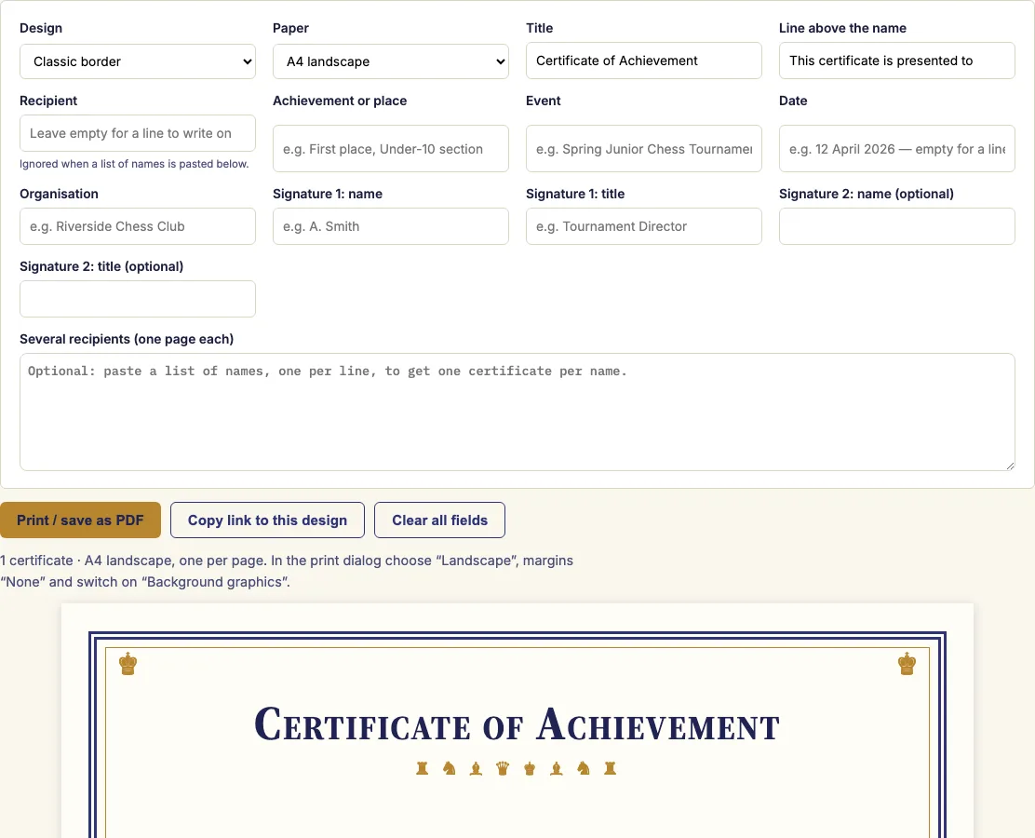
Task: Click the Recipient input field
Action: pyautogui.click(x=138, y=133)
